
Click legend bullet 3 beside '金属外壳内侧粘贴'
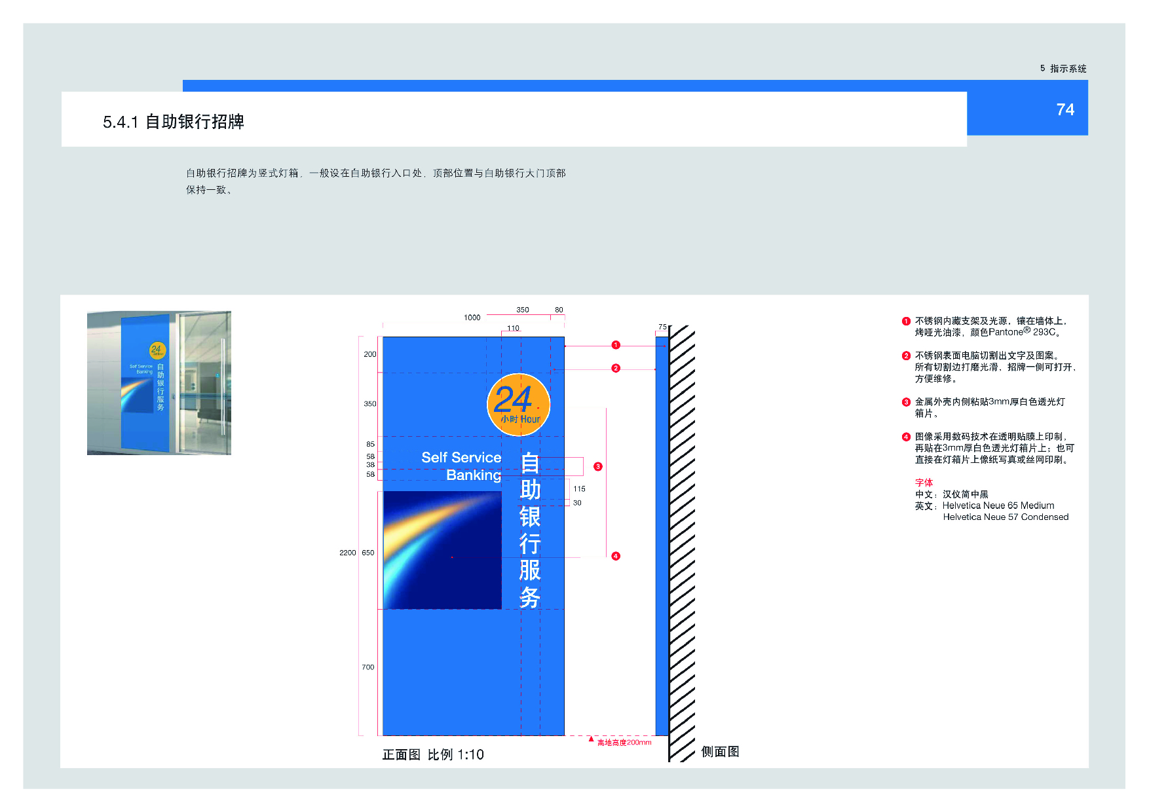(906, 402)
